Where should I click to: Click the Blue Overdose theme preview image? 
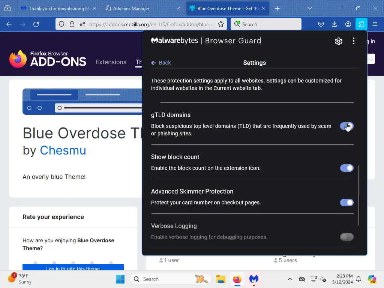[x=82, y=101]
